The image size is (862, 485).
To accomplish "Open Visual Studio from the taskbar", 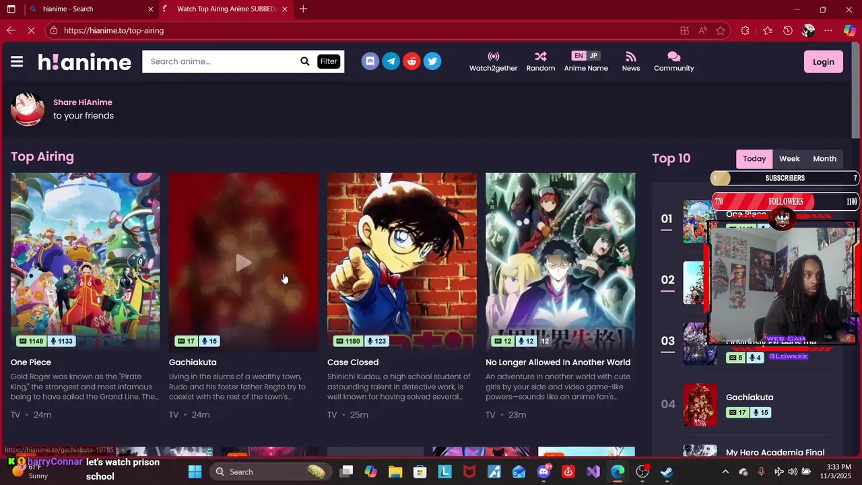I will [x=593, y=472].
